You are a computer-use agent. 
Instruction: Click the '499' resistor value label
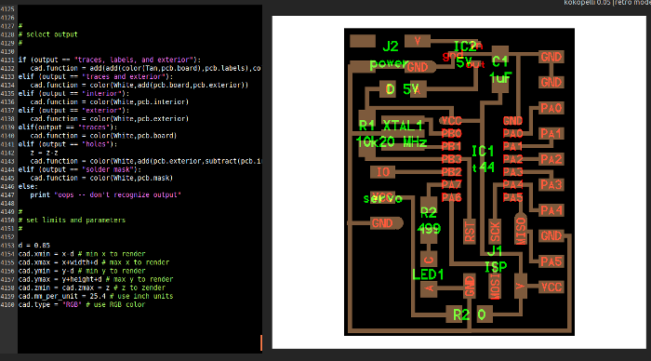(429, 229)
